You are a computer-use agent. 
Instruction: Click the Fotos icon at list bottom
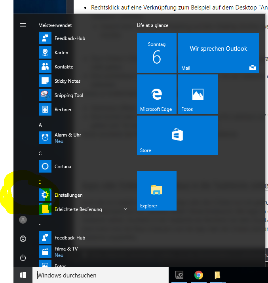click(x=45, y=264)
